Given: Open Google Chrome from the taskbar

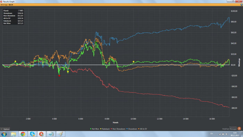Looking at the screenshot, I should click(23, 134).
